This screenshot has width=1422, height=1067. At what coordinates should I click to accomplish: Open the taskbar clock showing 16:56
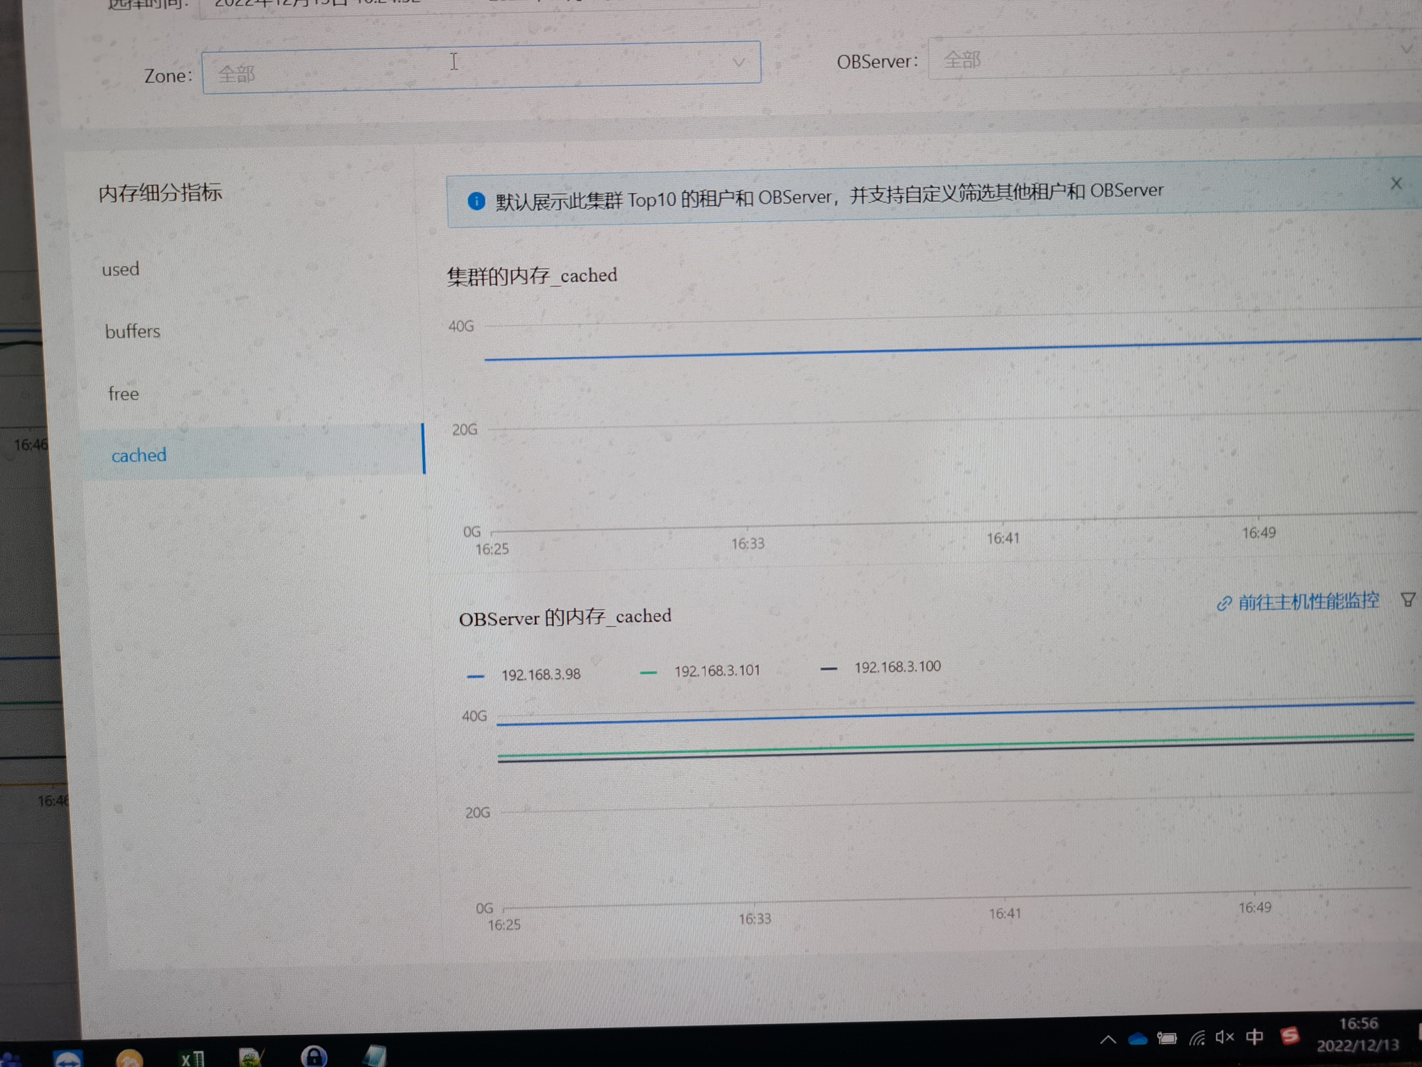pos(1358,1034)
